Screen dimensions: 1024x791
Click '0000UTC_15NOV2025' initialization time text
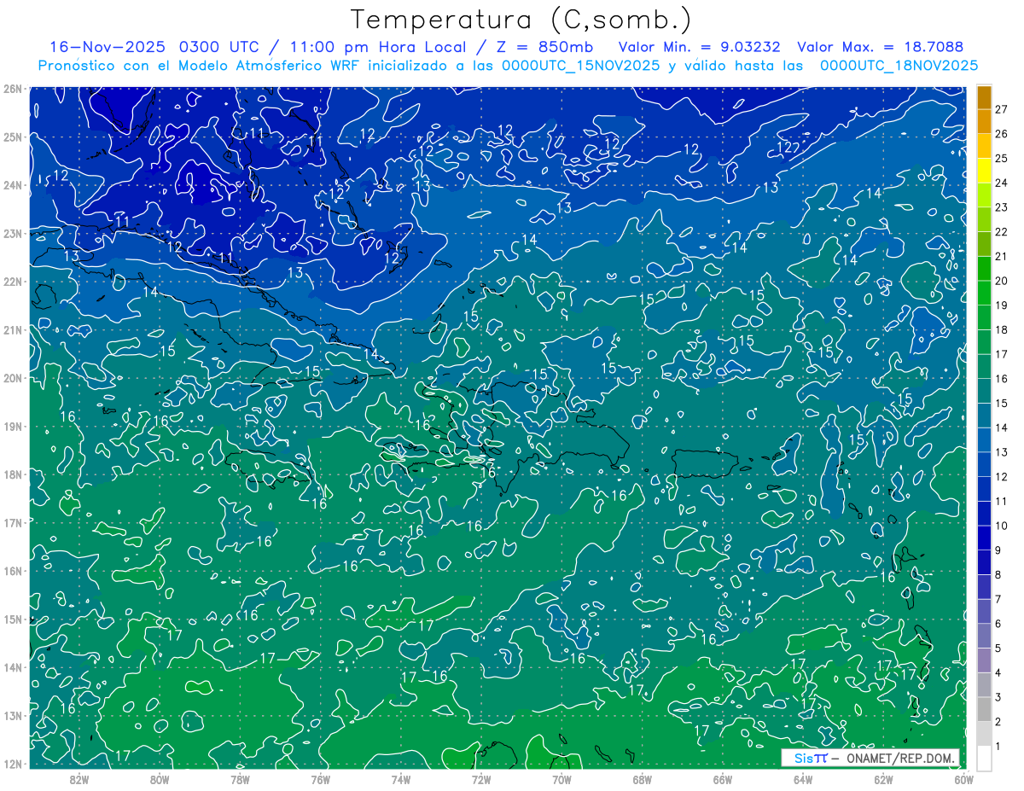click(580, 66)
